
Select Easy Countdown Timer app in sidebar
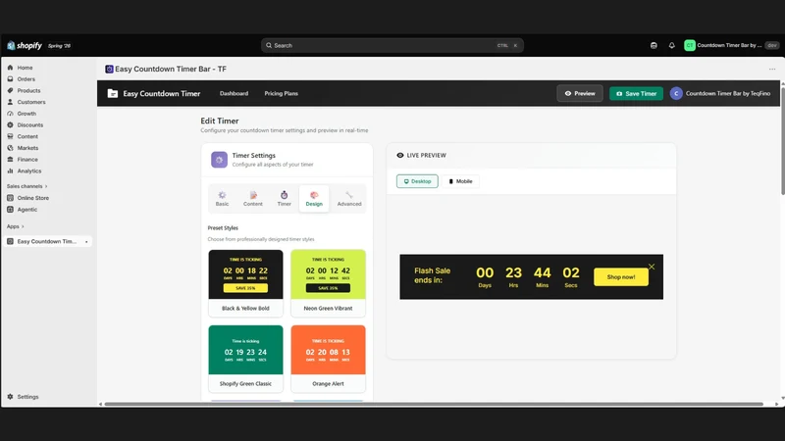coord(46,241)
